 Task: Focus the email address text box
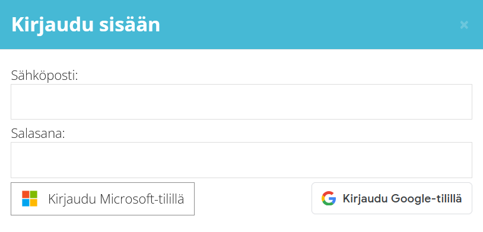241,102
